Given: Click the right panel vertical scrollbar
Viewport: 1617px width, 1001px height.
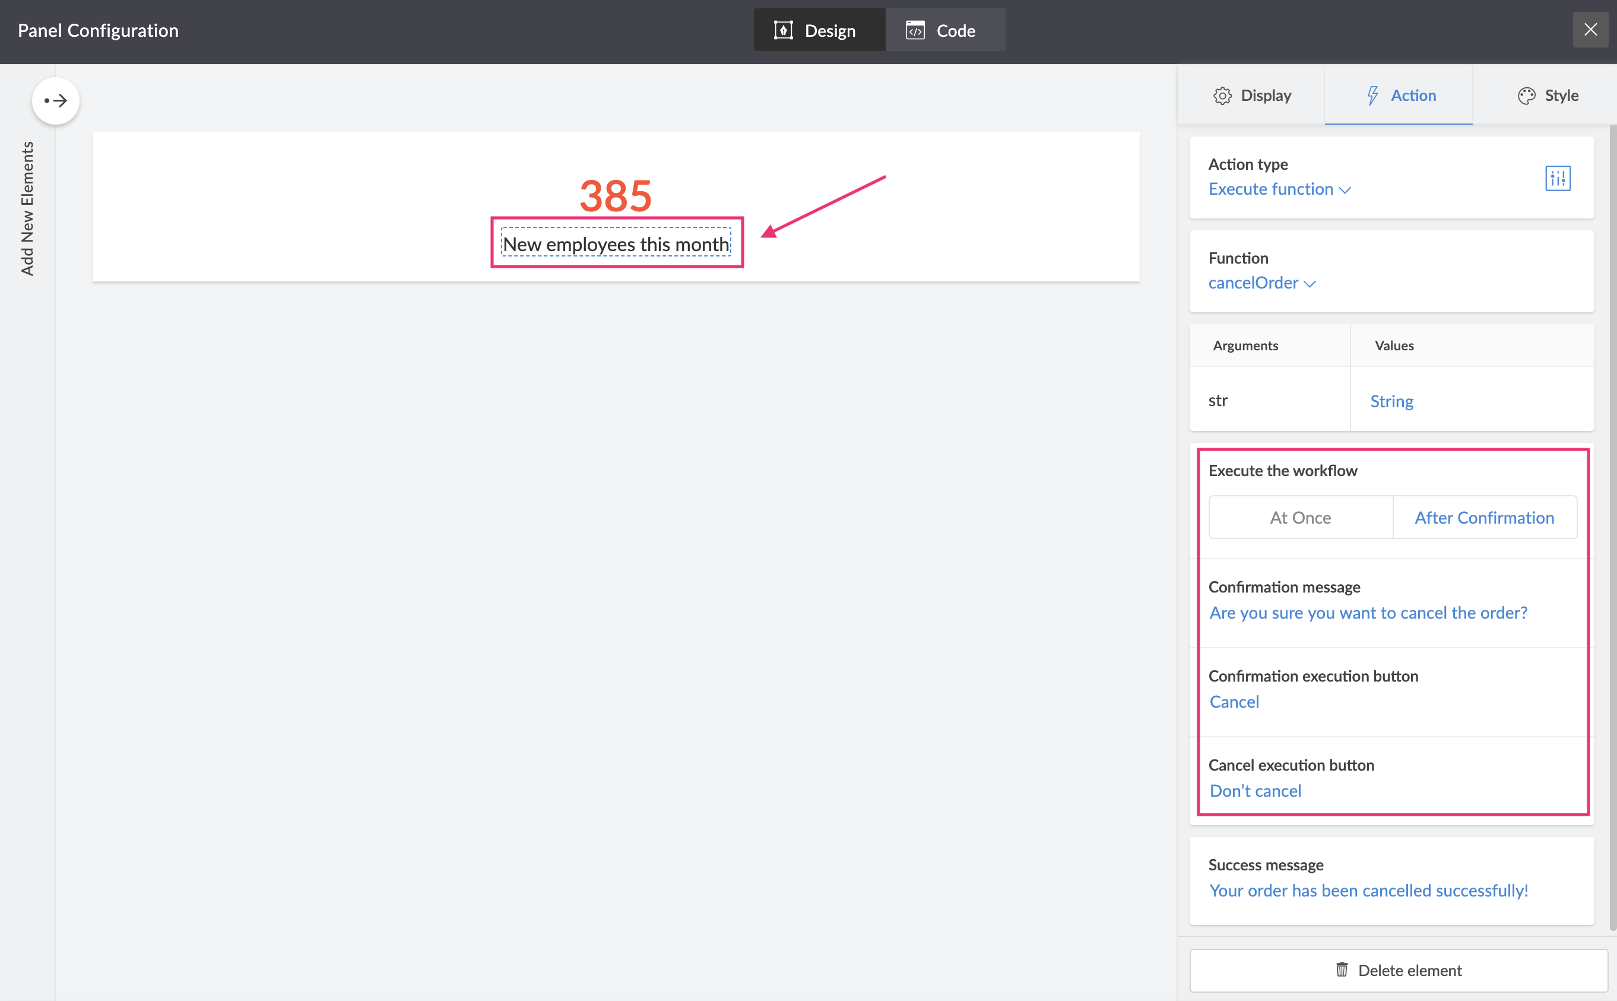Looking at the screenshot, I should click(1612, 530).
